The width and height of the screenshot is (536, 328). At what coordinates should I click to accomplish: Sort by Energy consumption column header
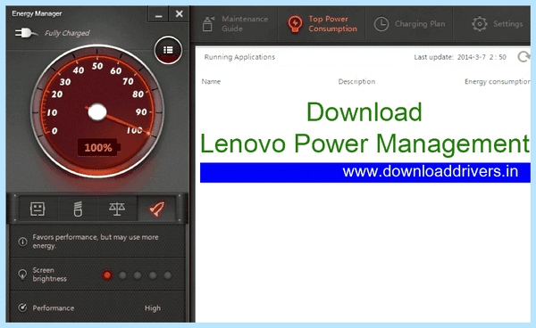tap(498, 81)
